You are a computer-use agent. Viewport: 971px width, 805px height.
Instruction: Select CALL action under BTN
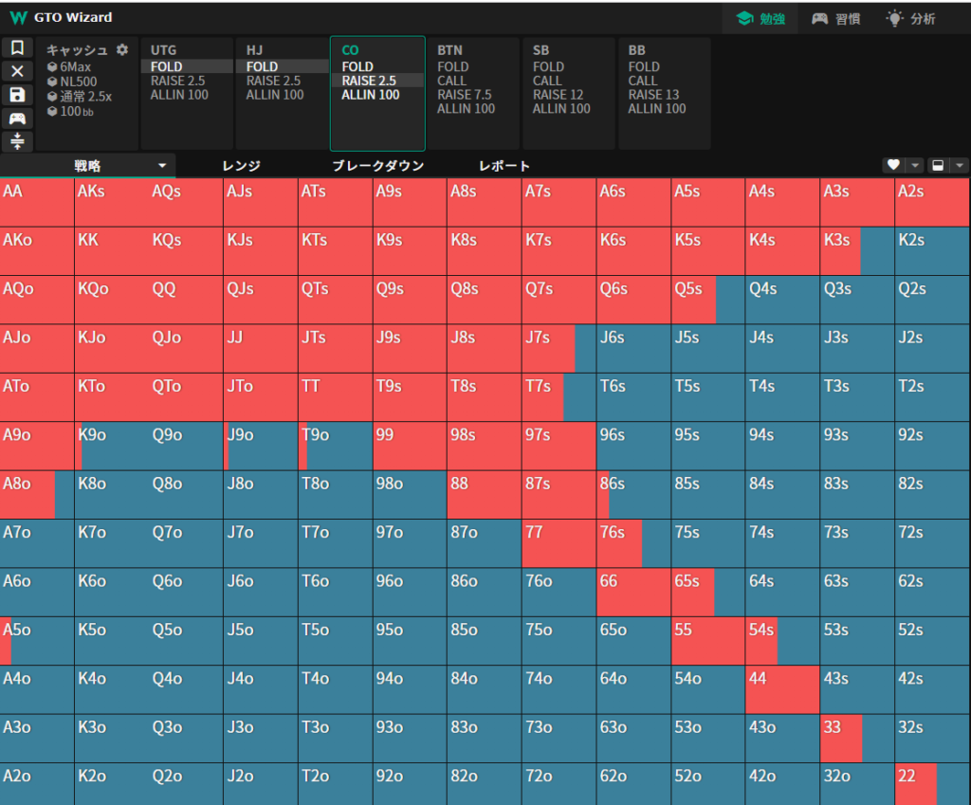pyautogui.click(x=452, y=81)
